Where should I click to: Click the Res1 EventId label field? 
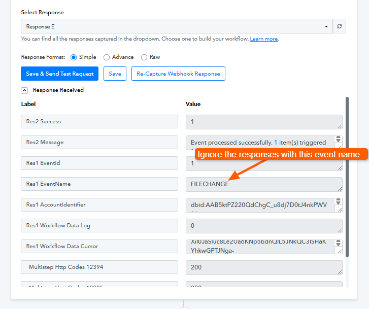pyautogui.click(x=99, y=163)
